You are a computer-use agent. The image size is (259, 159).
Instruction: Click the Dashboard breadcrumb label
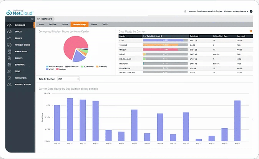click(x=46, y=19)
